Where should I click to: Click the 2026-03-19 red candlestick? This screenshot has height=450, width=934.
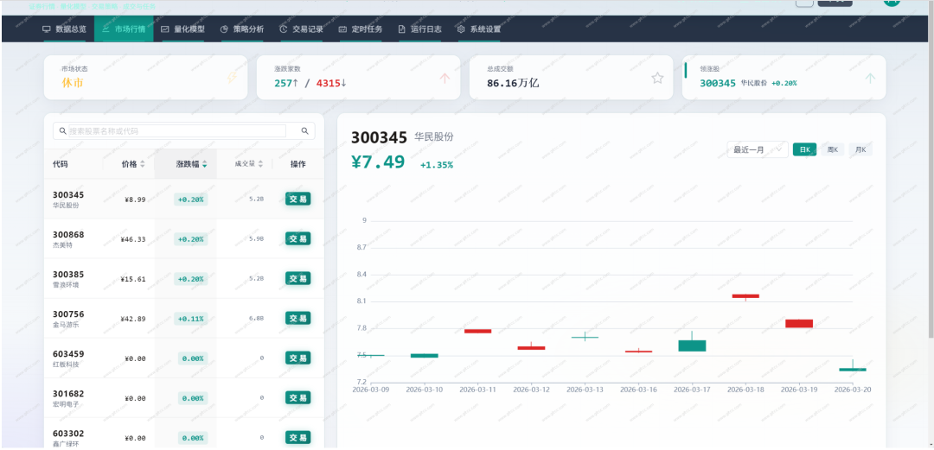click(799, 323)
